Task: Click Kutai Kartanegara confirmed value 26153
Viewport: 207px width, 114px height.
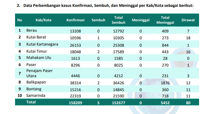Action: (x=75, y=45)
